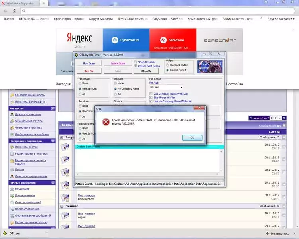Click the CleanUp button
The width and height of the screenshot is (299, 239).
pyautogui.click(x=146, y=71)
